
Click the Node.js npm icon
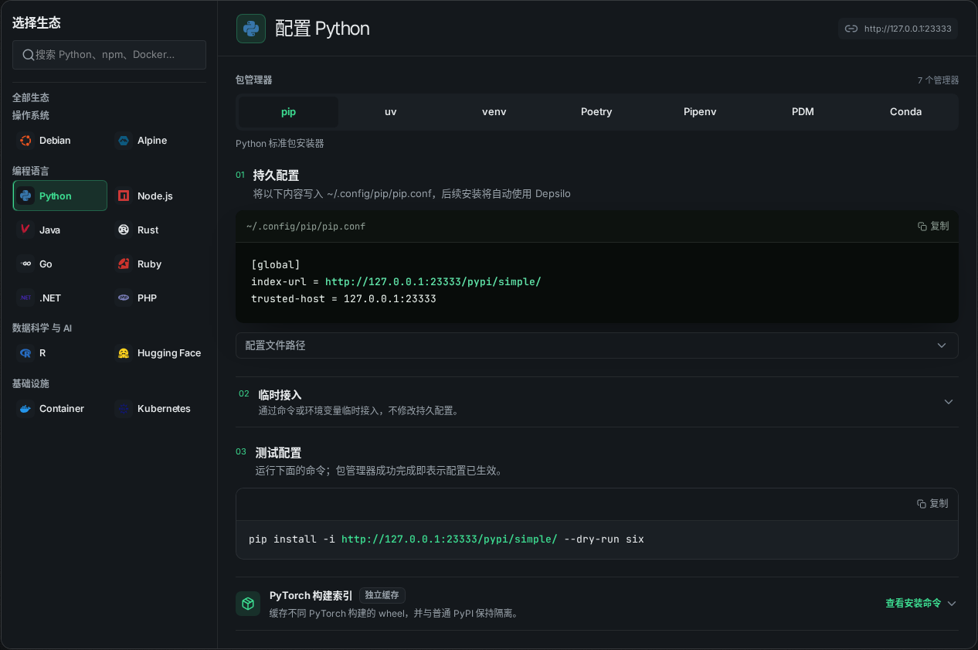click(124, 196)
